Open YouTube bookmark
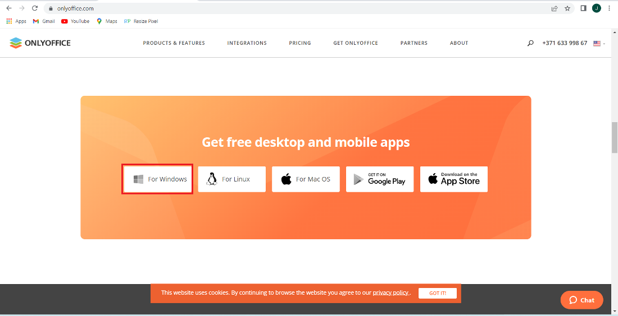The width and height of the screenshot is (618, 316). 75,21
